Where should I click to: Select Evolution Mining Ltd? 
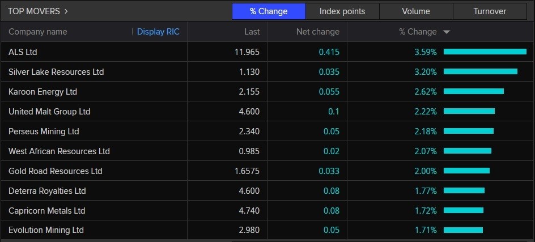point(46,230)
